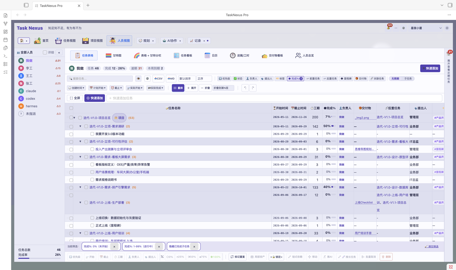The image size is (456, 270).
Task: Remove the 隐藏已完成子任务 filter chip
Action: [194, 247]
